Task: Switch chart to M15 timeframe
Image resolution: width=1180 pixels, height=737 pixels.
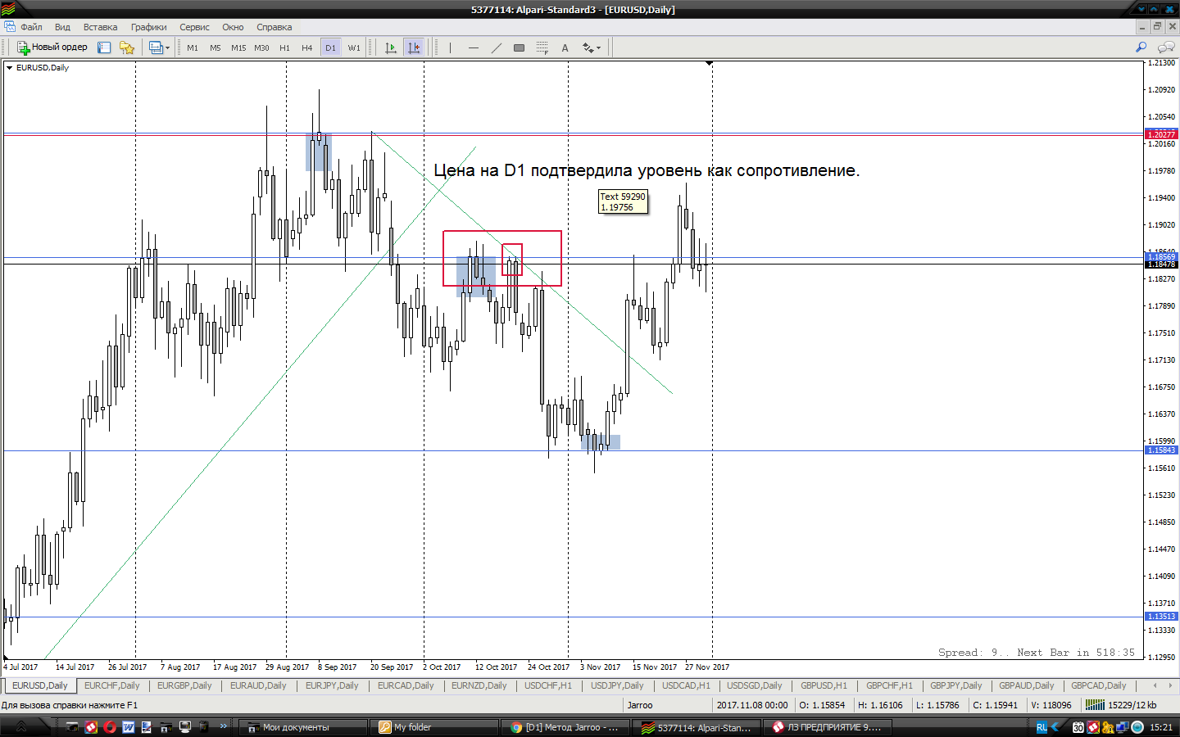Action: [238, 47]
